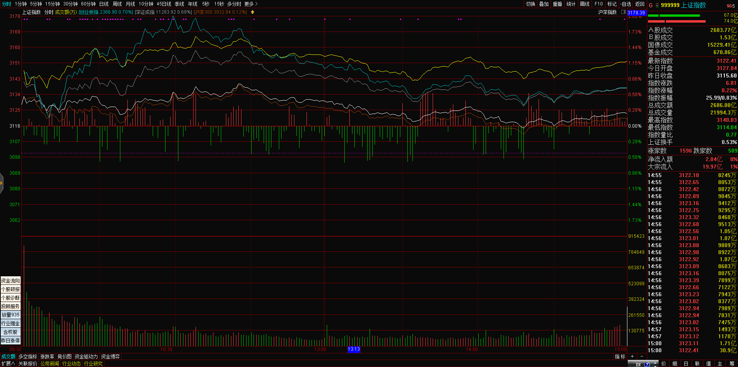The width and height of the screenshot is (738, 367).
Task: Click the plus zoom icon beside 指标
Action: pyautogui.click(x=632, y=356)
